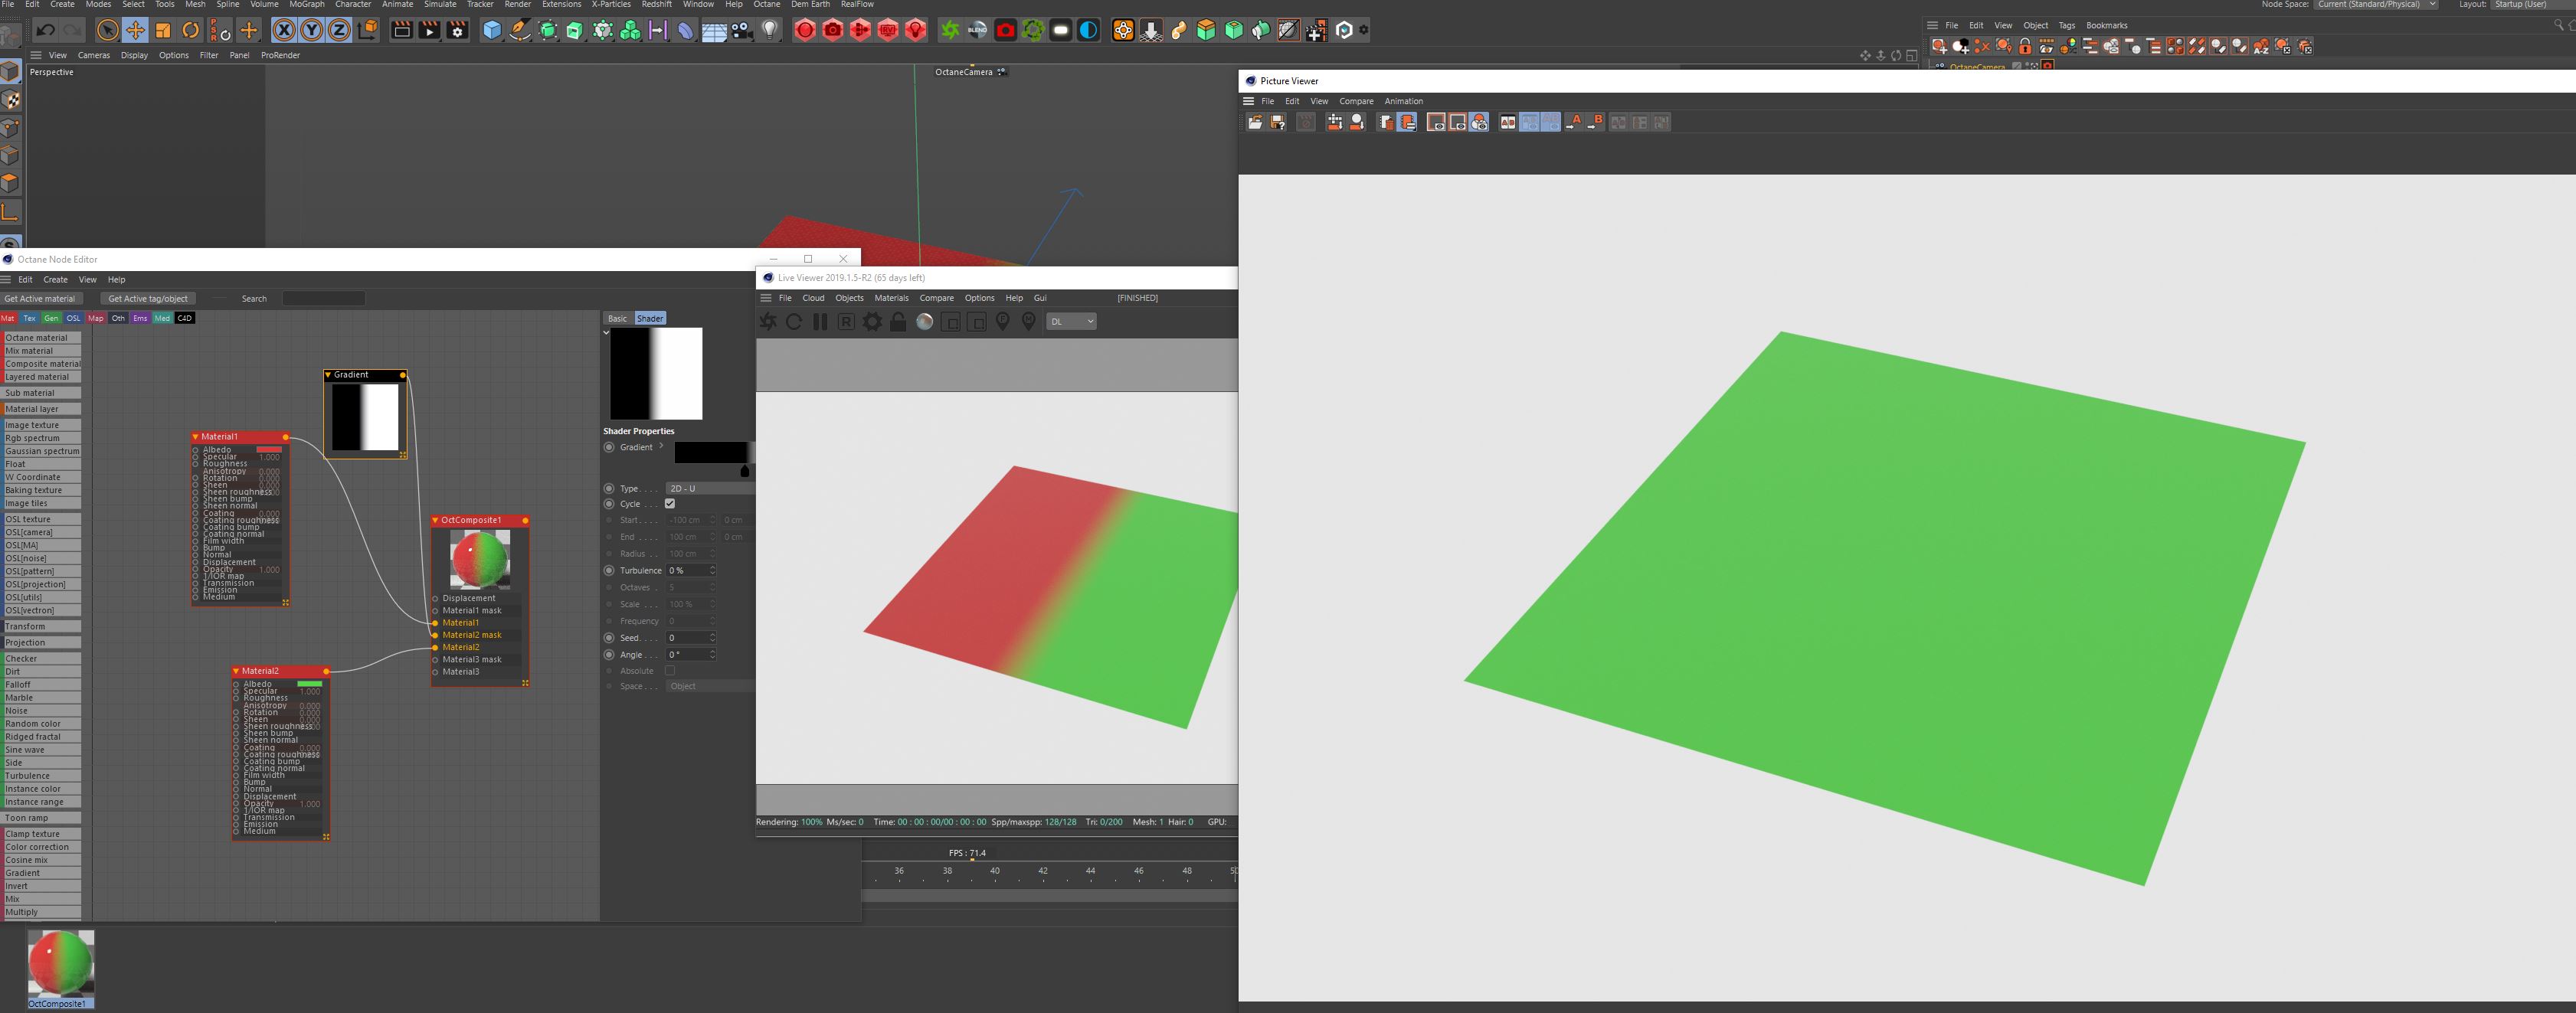Pause rendering in Live Viewer
The height and width of the screenshot is (1013, 2576).
820,321
